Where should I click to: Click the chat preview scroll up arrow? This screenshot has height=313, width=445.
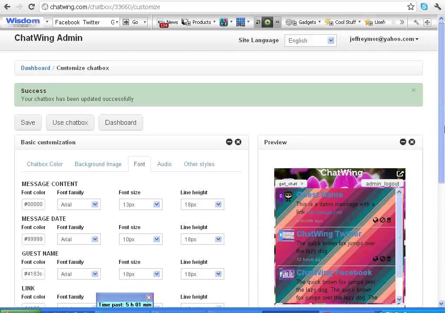point(399,192)
